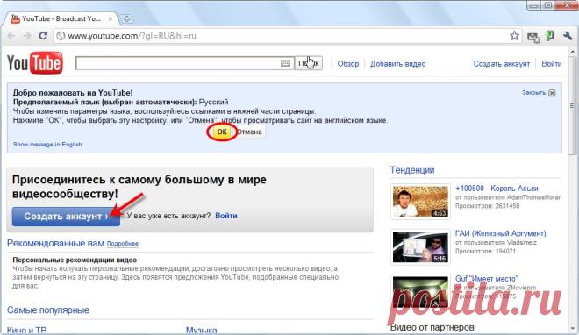Close the welcome banner with X

point(552,93)
